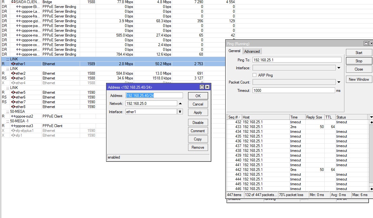
Task: Open the ping results column chooser dropdown
Action: [371, 117]
